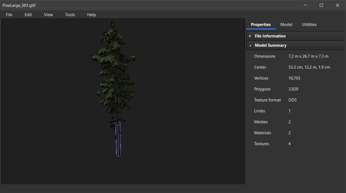Click the Dimensions value 7.2 m x 26.7 m
This screenshot has height=193, width=346.
pos(308,56)
